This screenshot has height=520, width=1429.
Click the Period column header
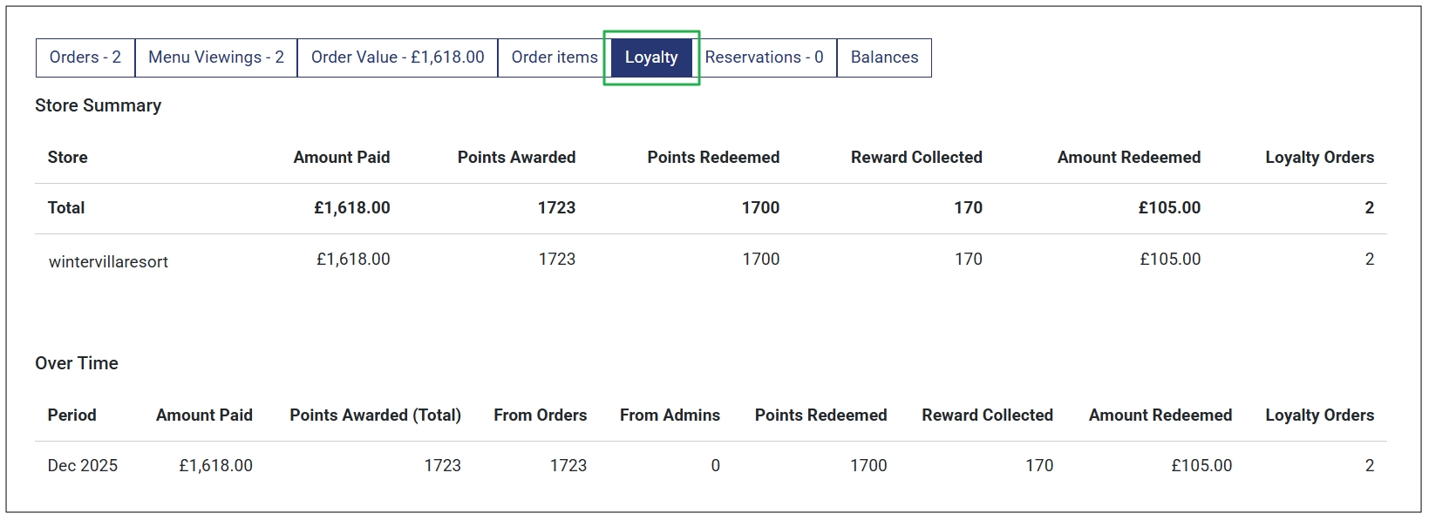71,415
